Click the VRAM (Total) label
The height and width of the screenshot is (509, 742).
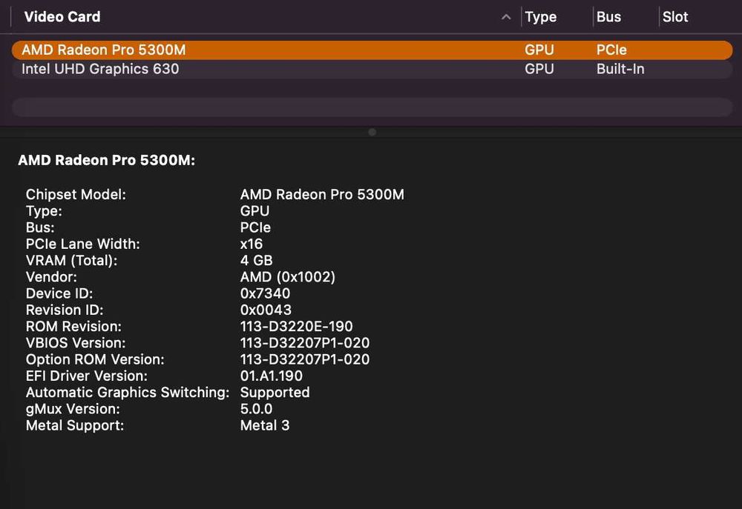coord(71,260)
